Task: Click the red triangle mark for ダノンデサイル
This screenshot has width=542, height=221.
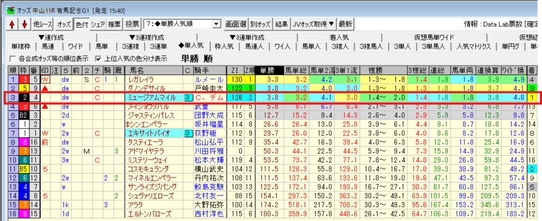Action: (x=46, y=88)
